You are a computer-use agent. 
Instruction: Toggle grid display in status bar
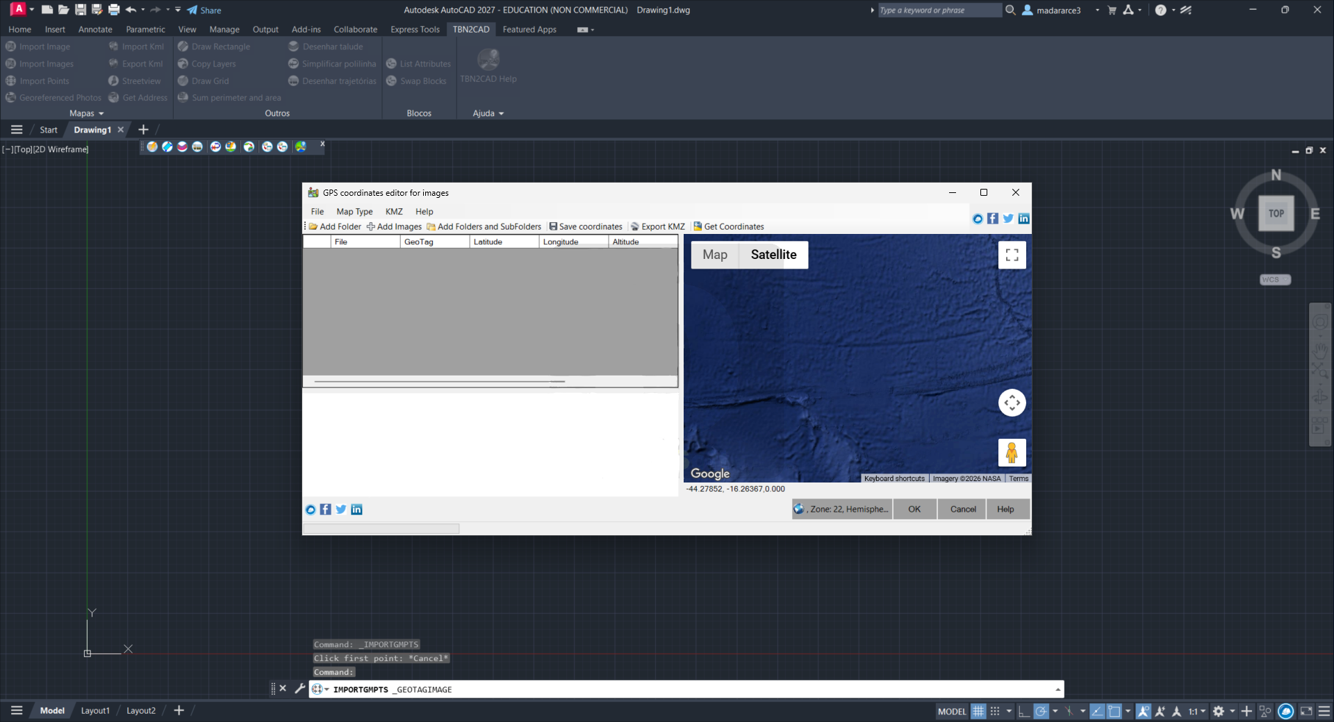pyautogui.click(x=978, y=711)
